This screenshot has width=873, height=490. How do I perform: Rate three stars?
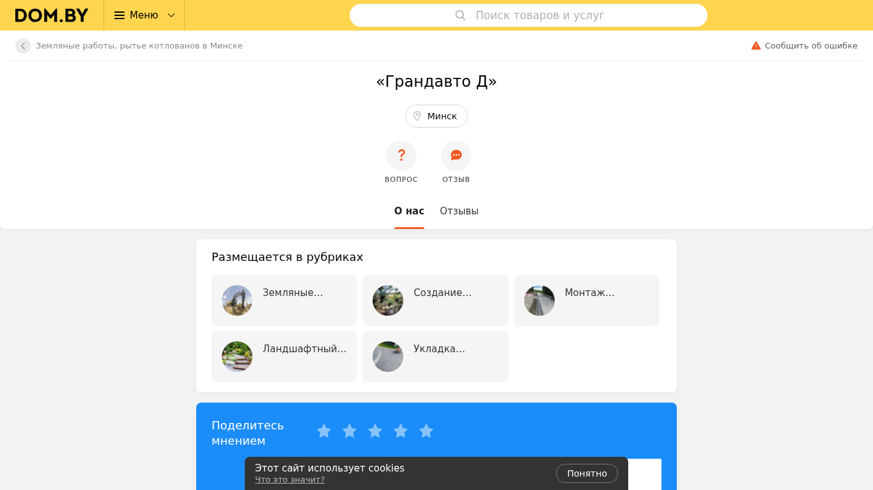pyautogui.click(x=375, y=431)
